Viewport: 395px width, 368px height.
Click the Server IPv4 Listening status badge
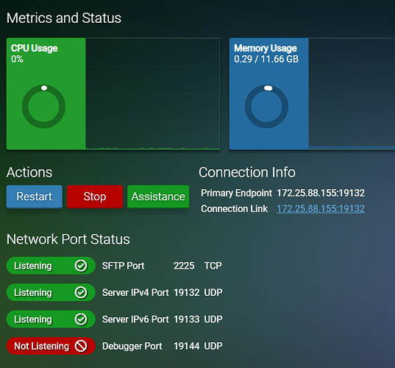(51, 292)
